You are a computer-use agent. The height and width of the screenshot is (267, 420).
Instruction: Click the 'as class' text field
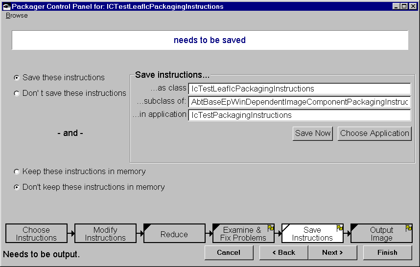[299, 89]
